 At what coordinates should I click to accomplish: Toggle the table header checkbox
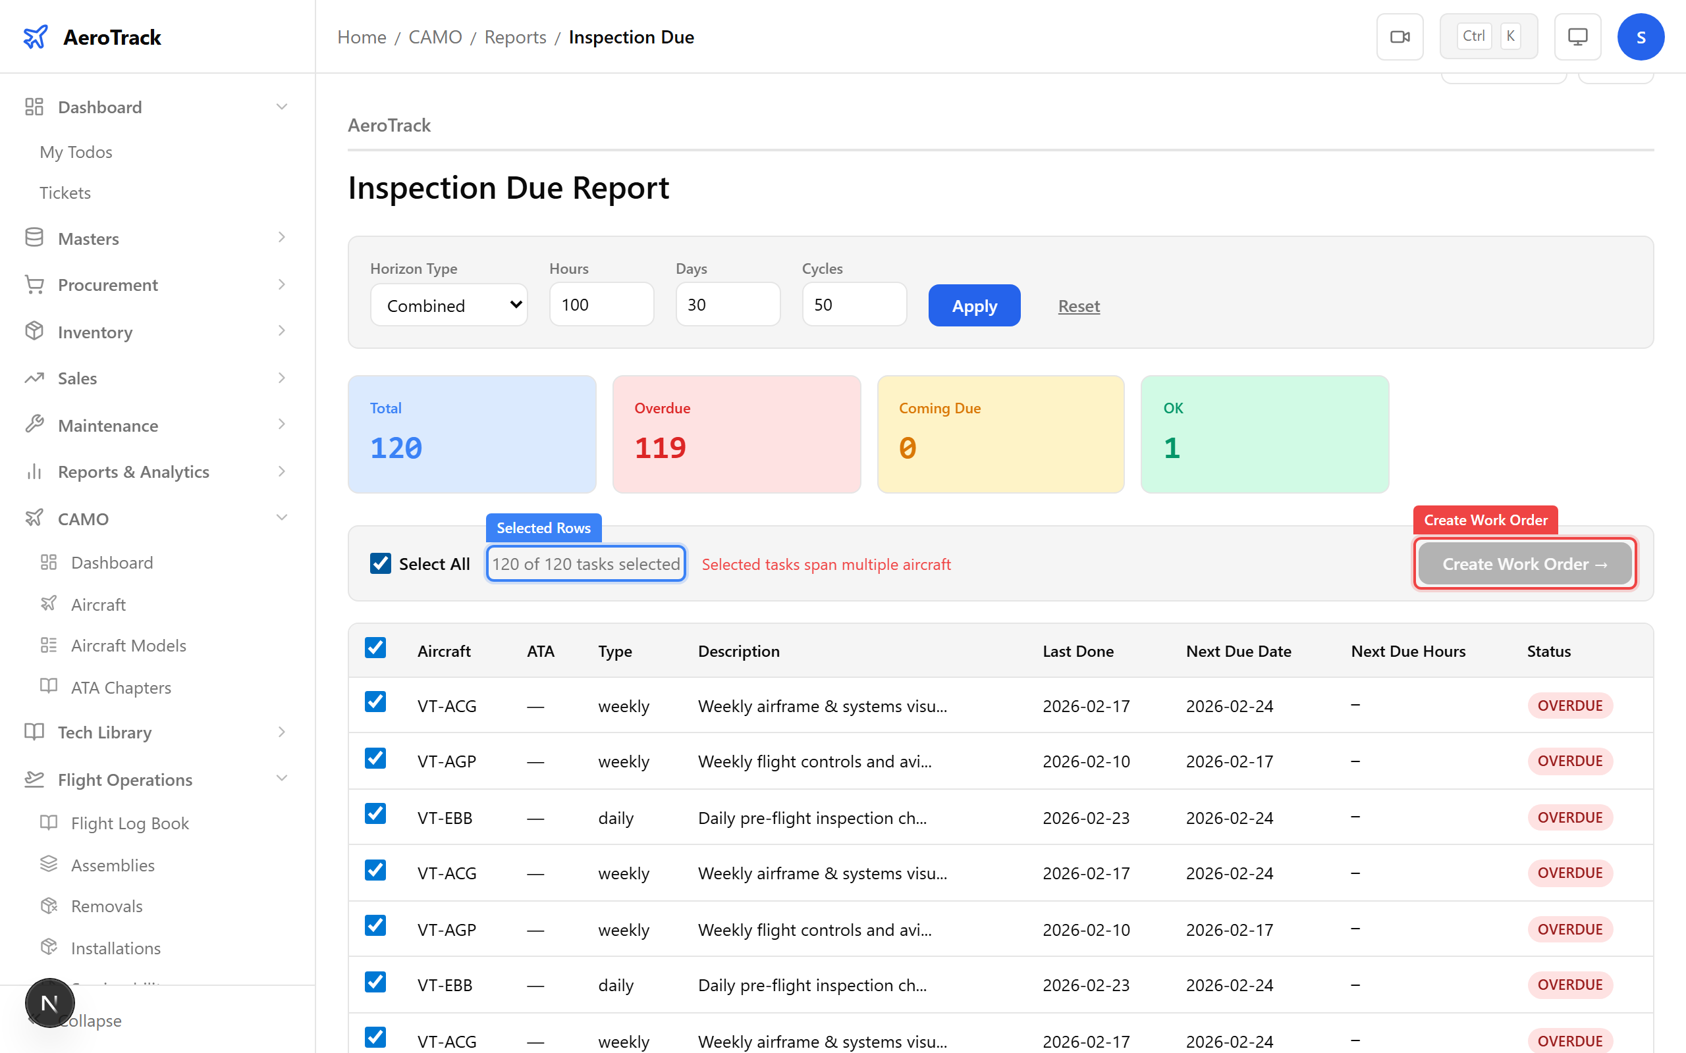[375, 648]
